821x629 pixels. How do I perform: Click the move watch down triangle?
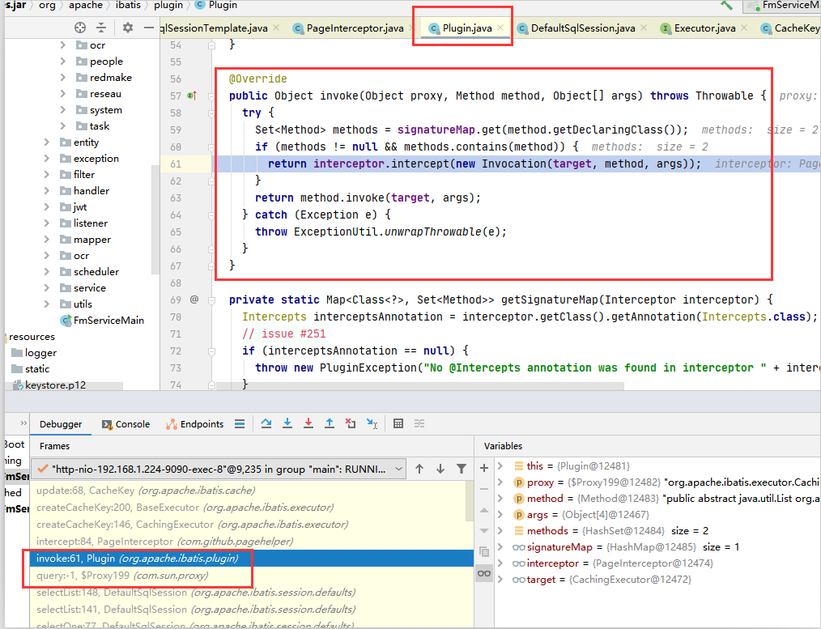click(x=484, y=530)
